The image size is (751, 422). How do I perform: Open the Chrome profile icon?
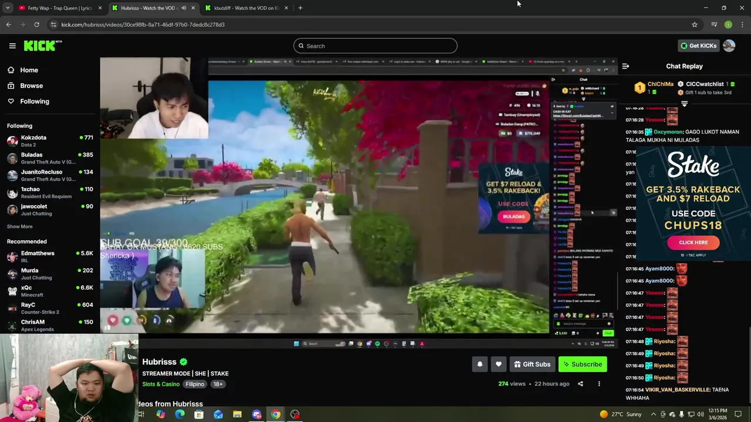728,25
